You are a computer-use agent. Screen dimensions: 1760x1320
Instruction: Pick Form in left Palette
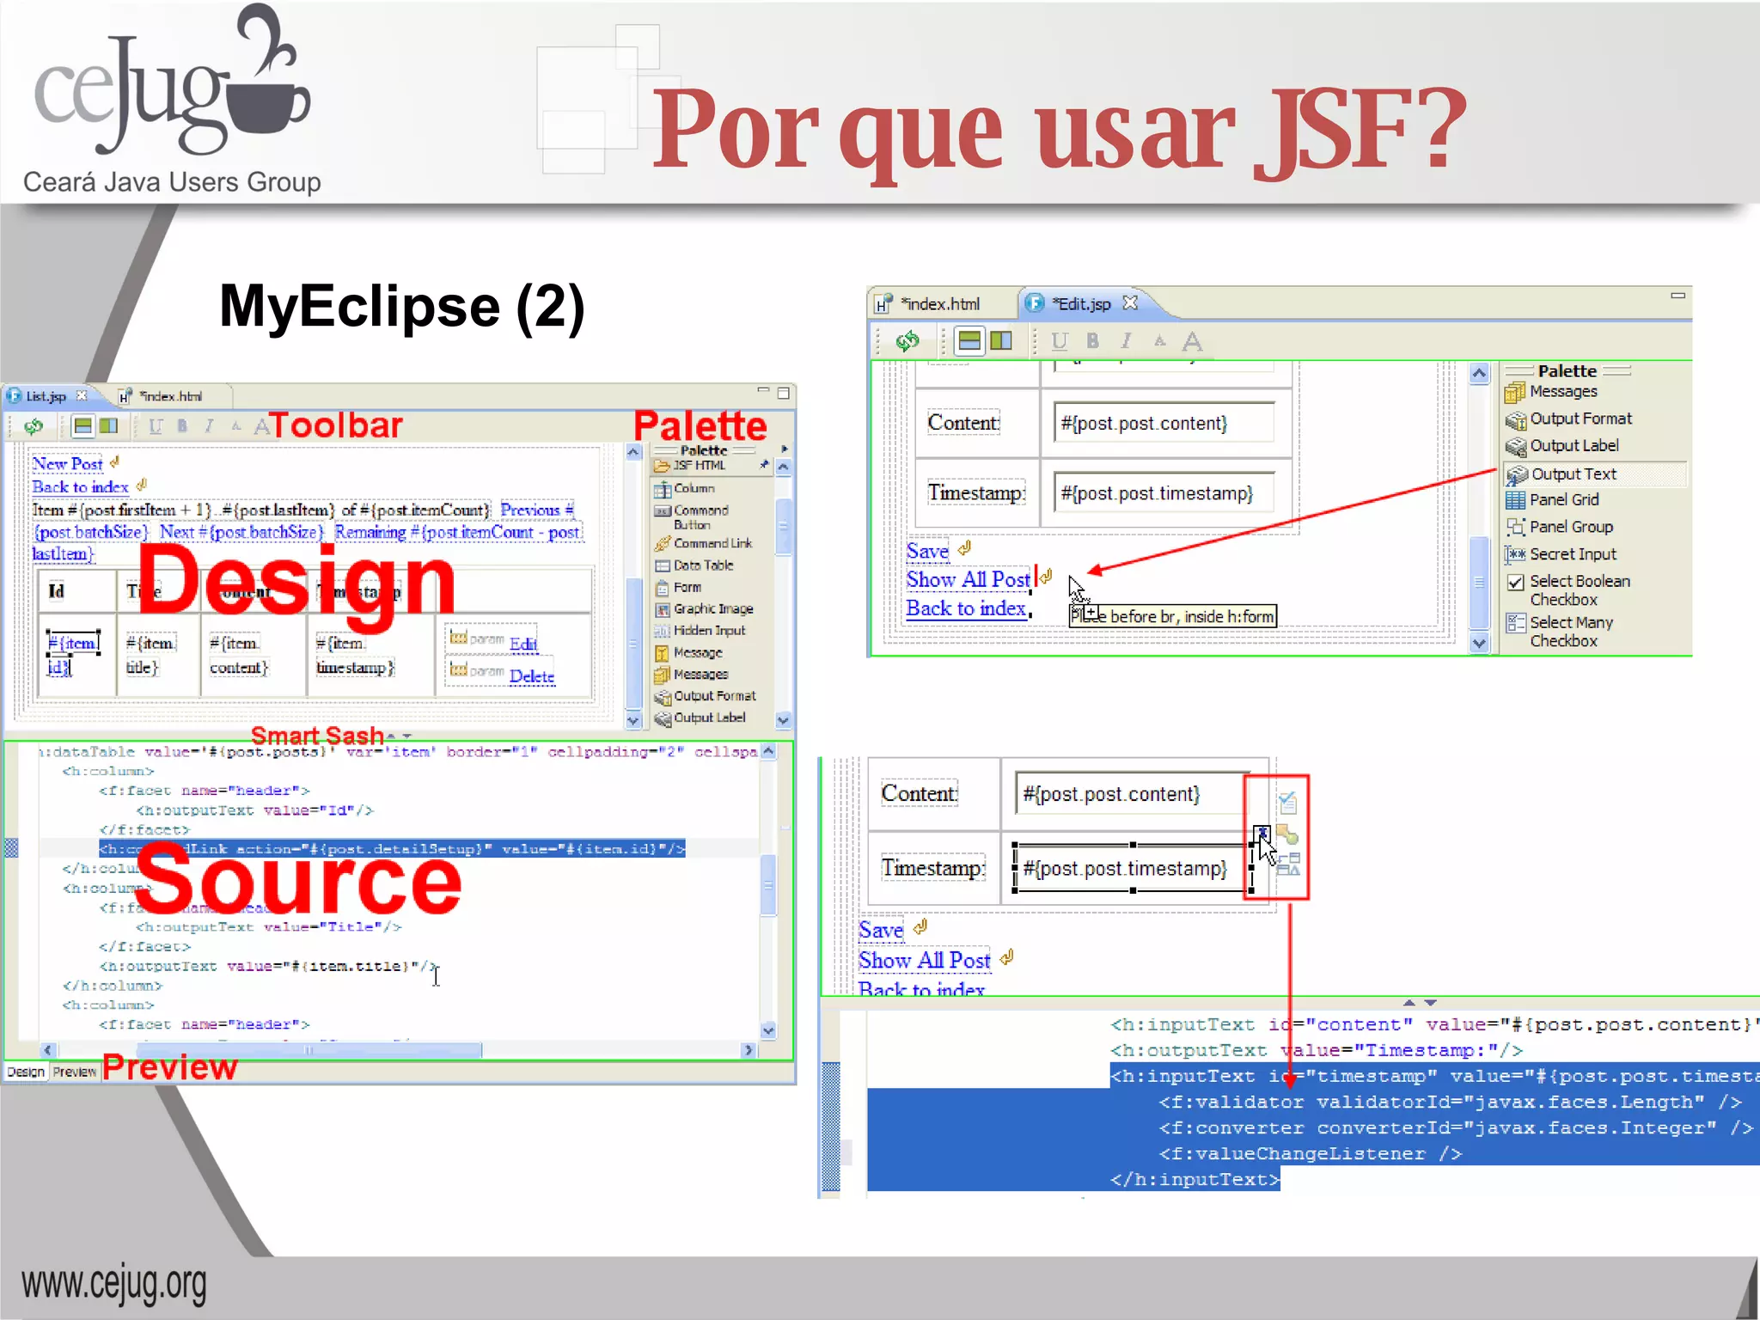pos(678,588)
